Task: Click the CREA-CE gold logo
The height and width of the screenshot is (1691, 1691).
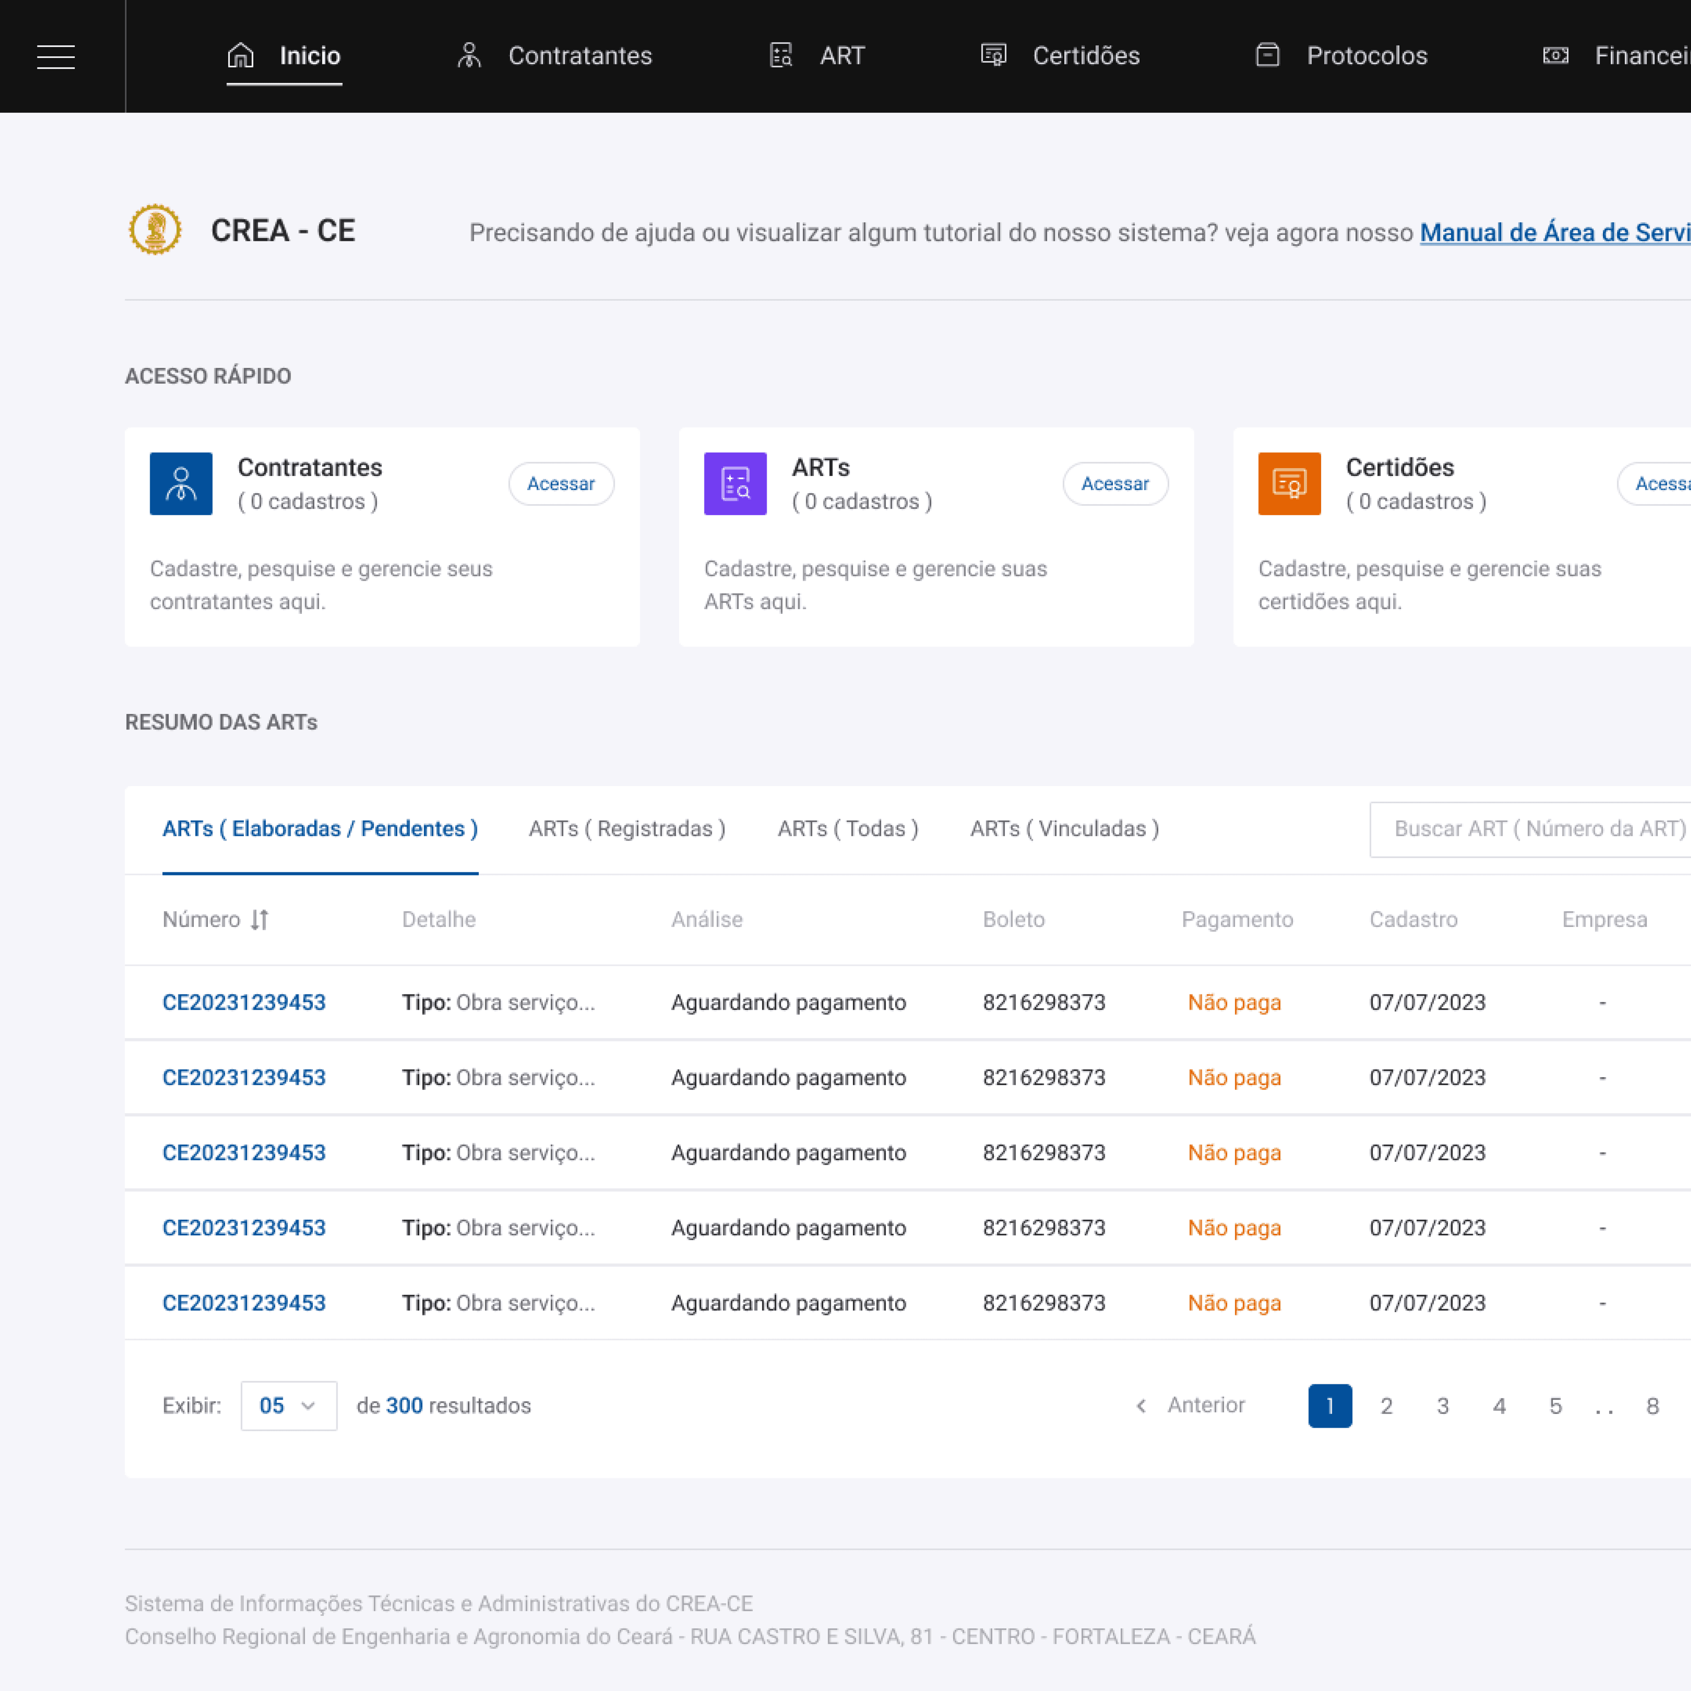Action: 155,230
